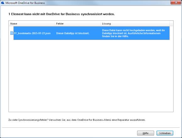Click the 'Microsoft OneDrive for Business' title text
The width and height of the screenshot is (182, 138).
click(25, 3)
